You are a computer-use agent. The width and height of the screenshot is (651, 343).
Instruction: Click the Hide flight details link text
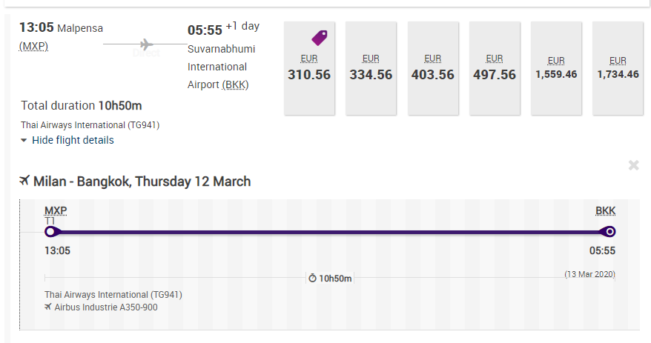point(73,140)
